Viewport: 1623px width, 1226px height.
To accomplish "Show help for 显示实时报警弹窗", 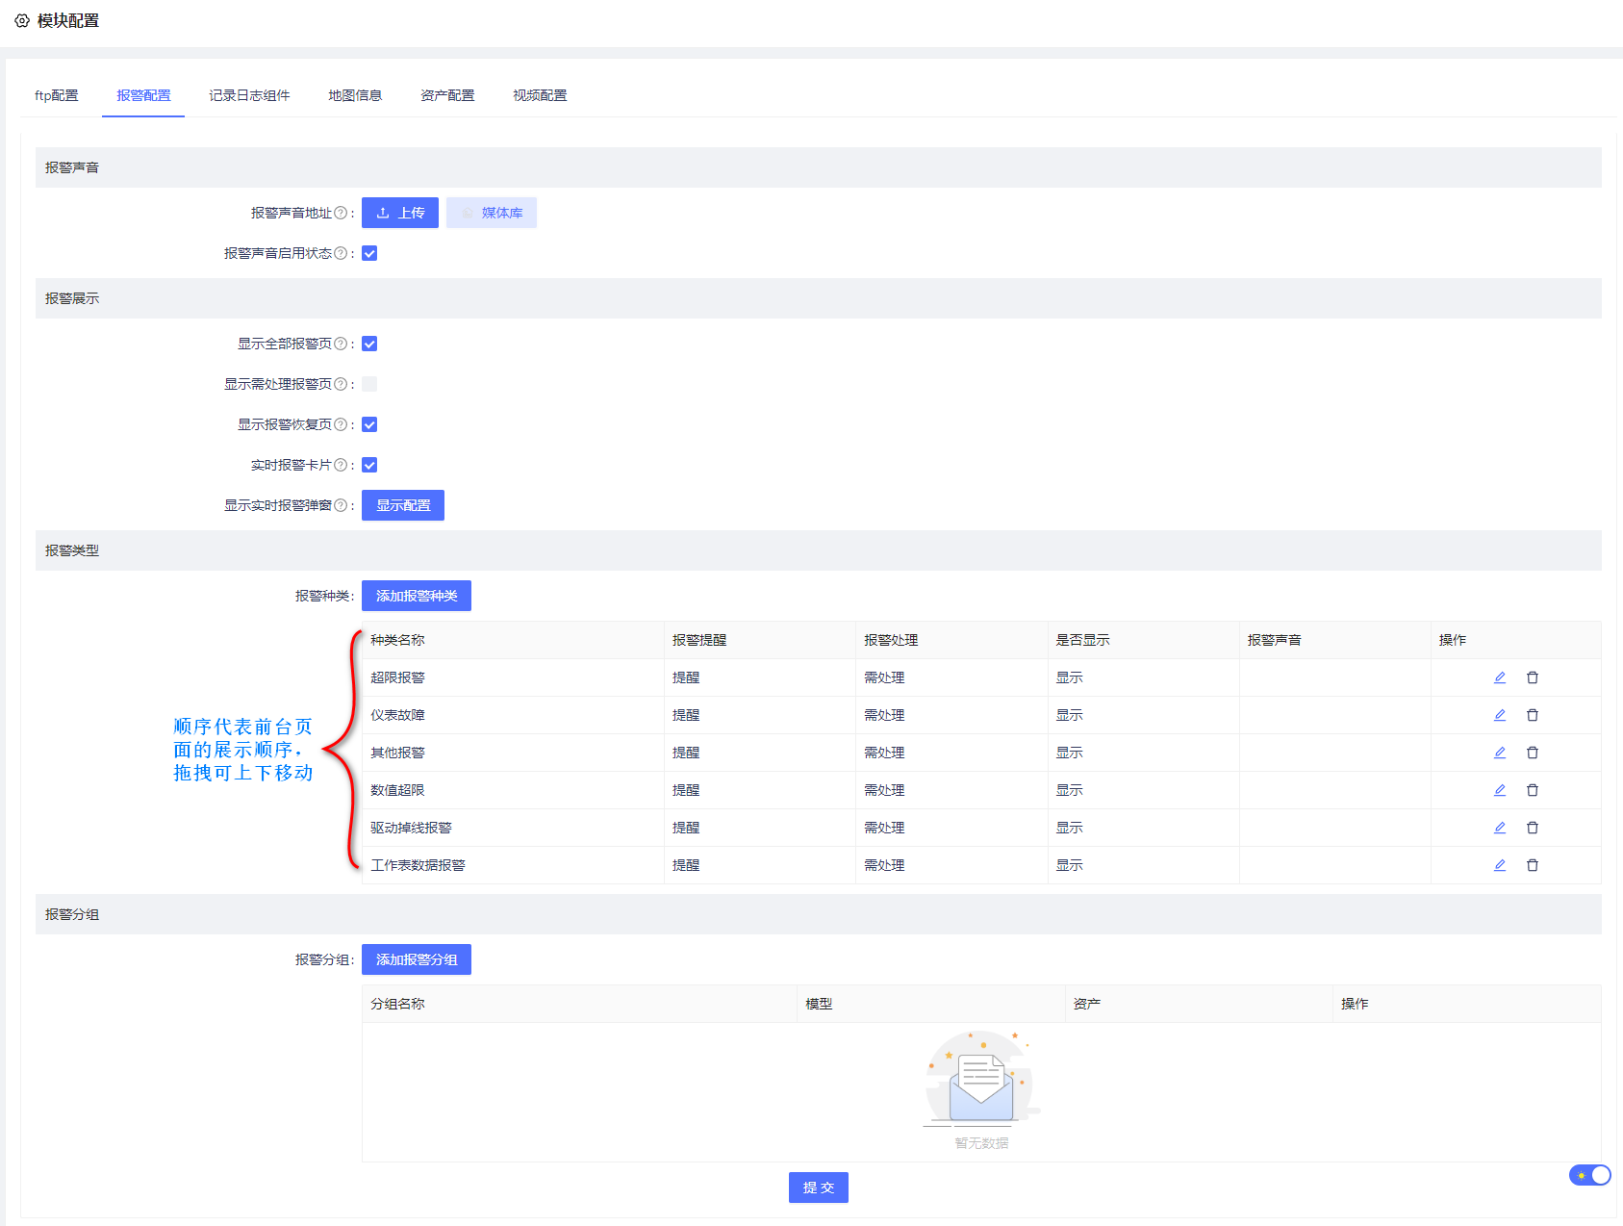I will 341,505.
